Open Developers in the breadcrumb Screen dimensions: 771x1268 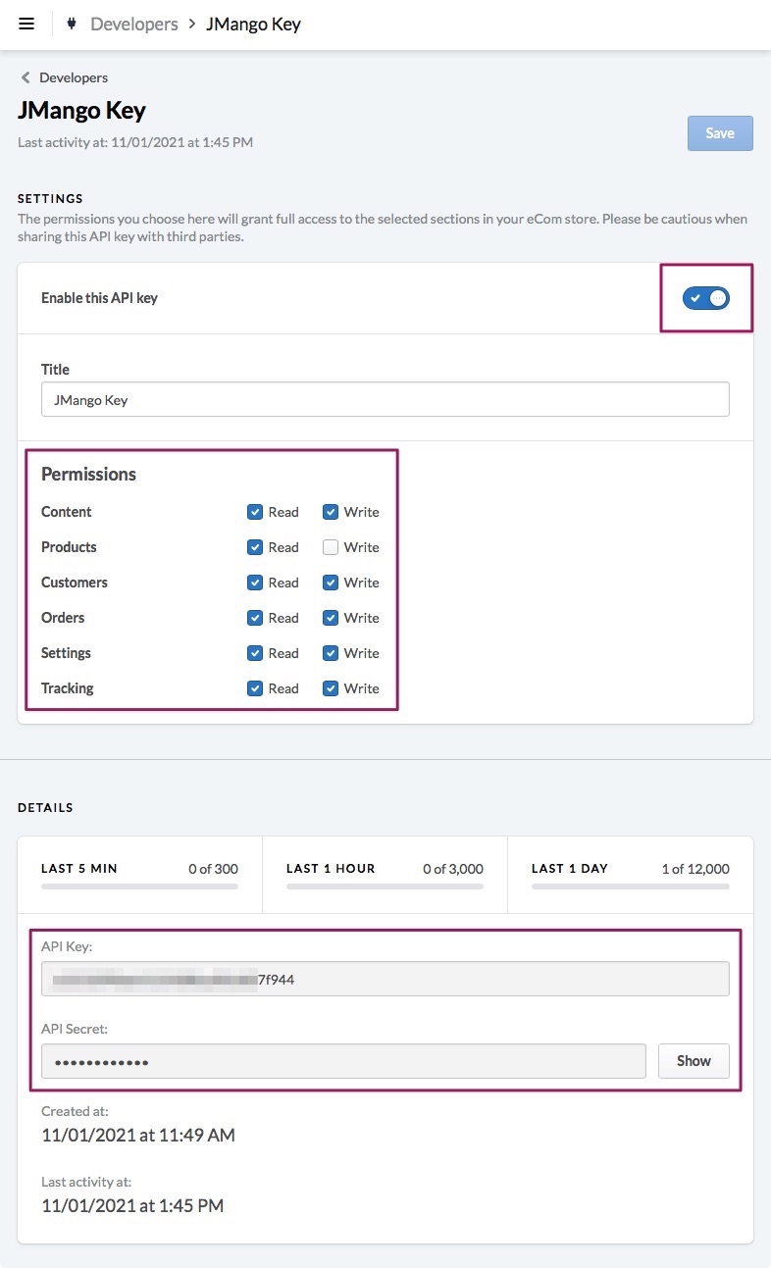(134, 24)
